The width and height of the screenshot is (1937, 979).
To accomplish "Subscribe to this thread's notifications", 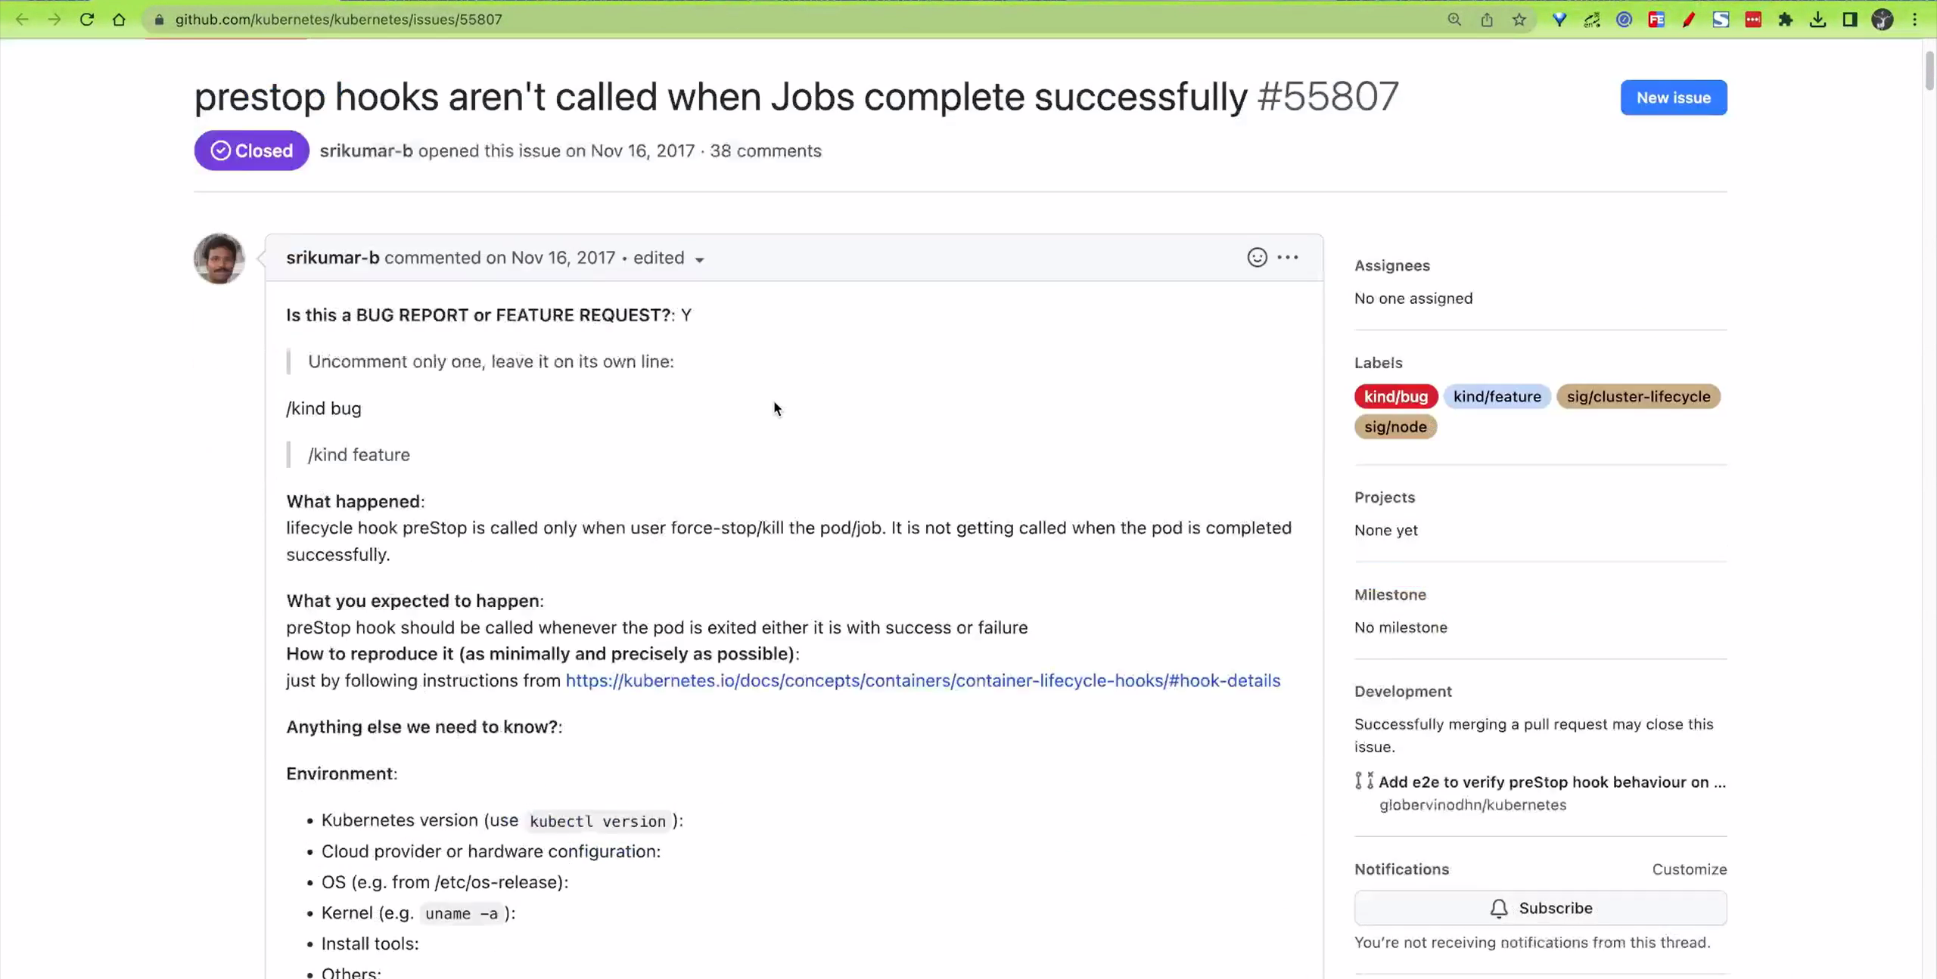I will [x=1540, y=908].
